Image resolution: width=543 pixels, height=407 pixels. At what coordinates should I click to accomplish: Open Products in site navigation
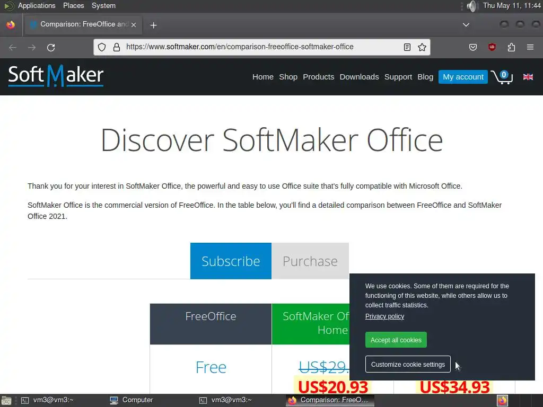pyautogui.click(x=319, y=77)
